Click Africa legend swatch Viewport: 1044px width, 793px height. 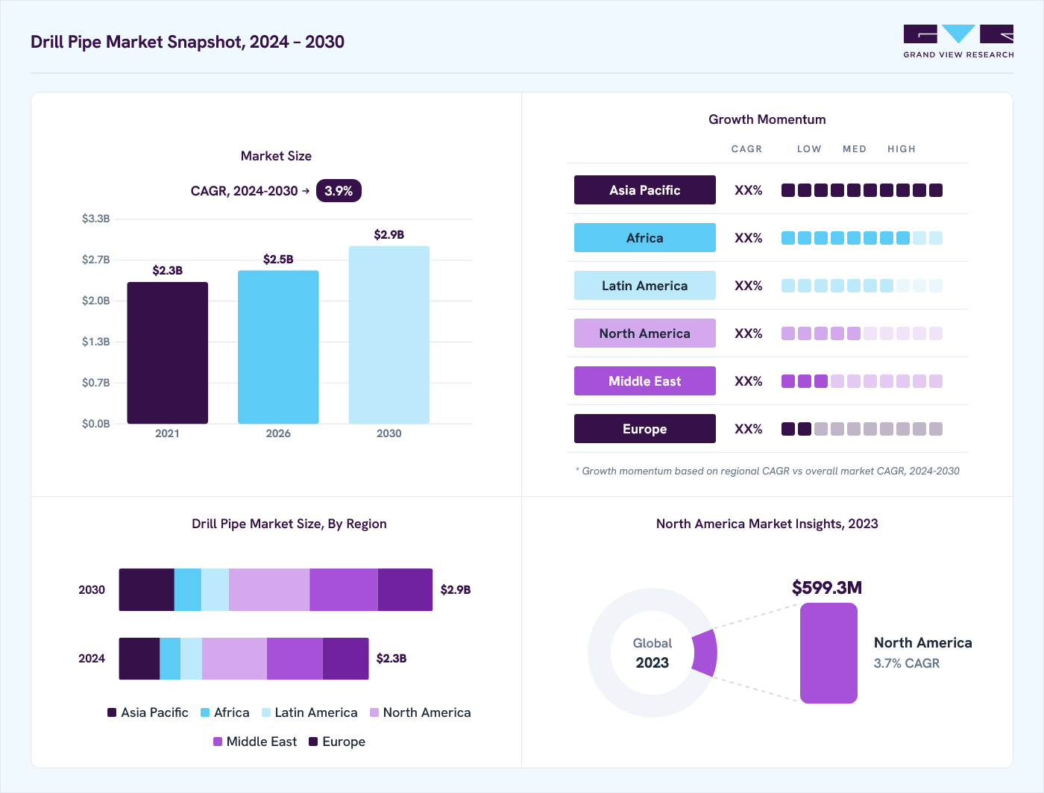coord(205,712)
